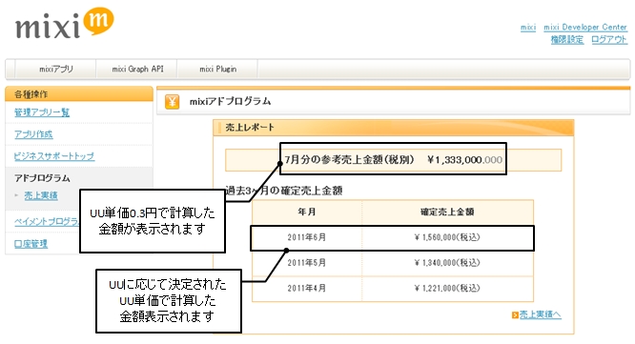Follow the 売上実績へ link
This screenshot has width=635, height=344.
point(541,314)
